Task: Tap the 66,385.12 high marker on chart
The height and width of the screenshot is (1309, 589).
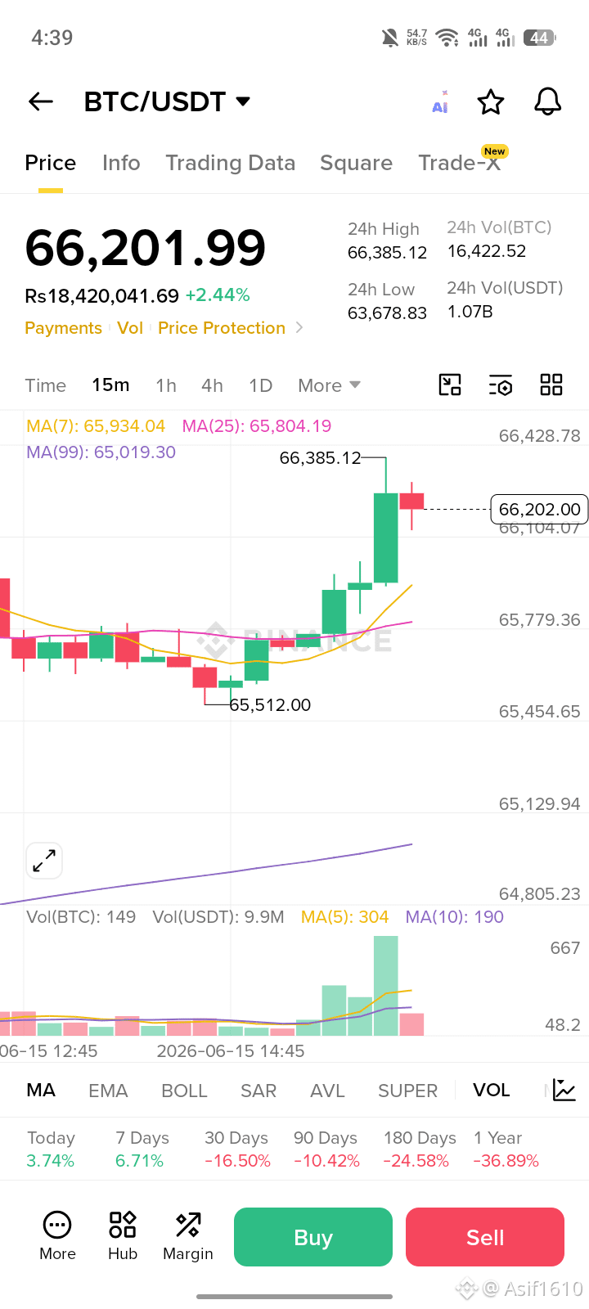Action: [320, 458]
